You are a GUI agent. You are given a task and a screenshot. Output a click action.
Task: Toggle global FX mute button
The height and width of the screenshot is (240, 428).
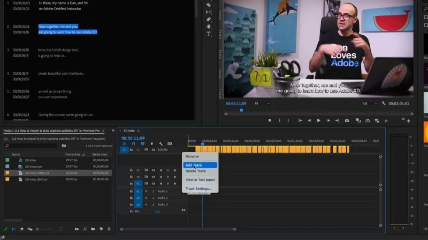point(386,121)
